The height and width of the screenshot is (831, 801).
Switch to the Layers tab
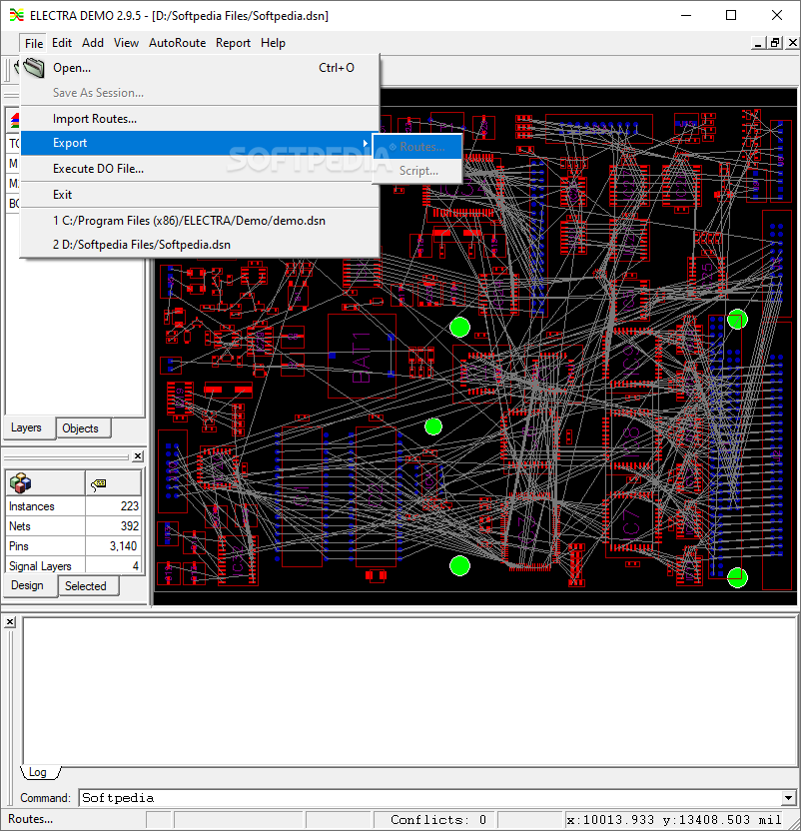[x=27, y=427]
